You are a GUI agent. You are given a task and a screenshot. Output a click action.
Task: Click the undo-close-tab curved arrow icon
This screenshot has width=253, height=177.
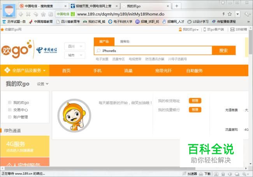pos(36,14)
